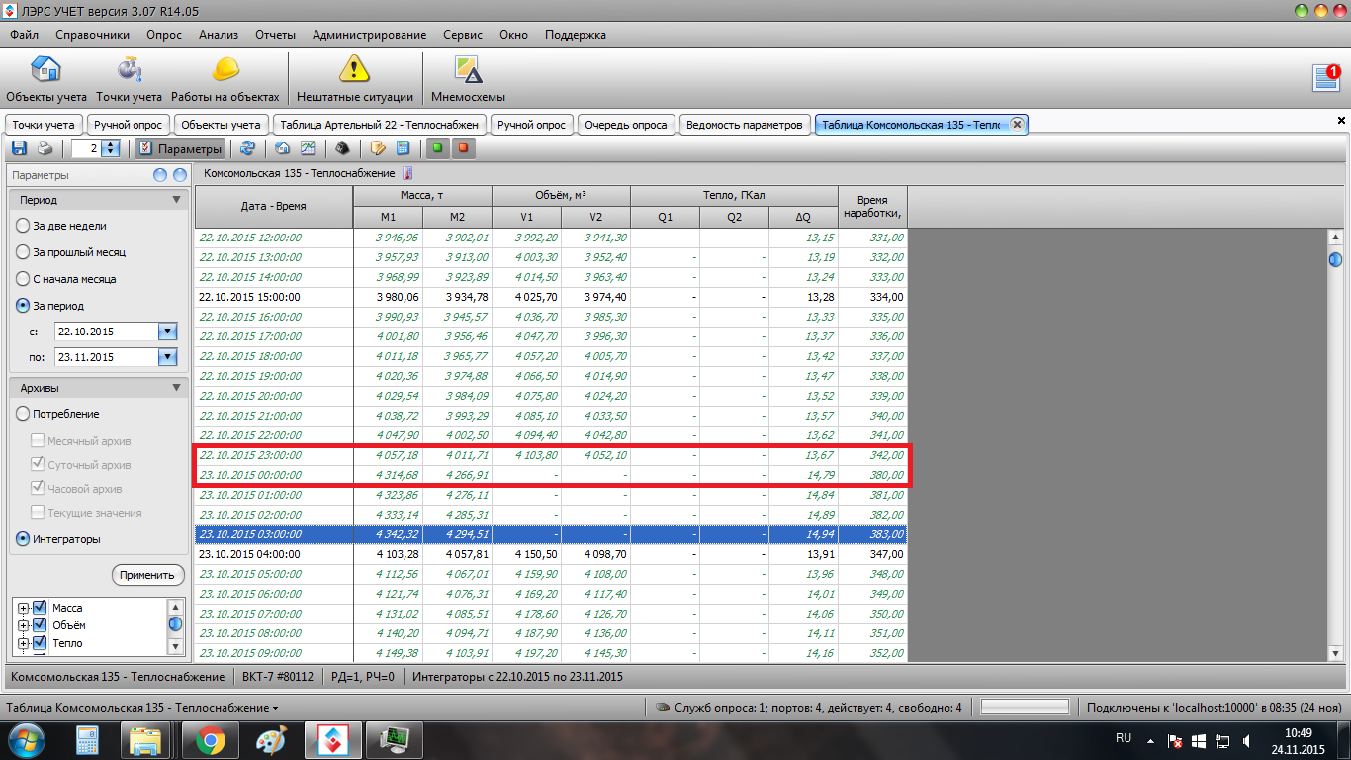Open calculator from the taskbar
This screenshot has width=1351, height=760.
click(86, 739)
